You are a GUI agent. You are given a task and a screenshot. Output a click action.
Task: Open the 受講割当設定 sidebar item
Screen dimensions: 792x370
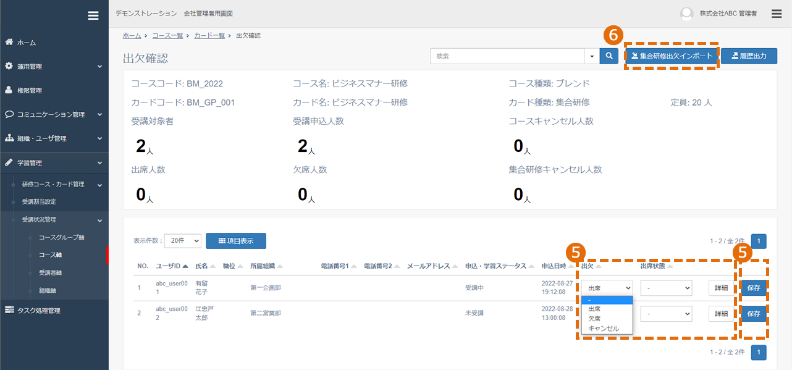click(39, 201)
